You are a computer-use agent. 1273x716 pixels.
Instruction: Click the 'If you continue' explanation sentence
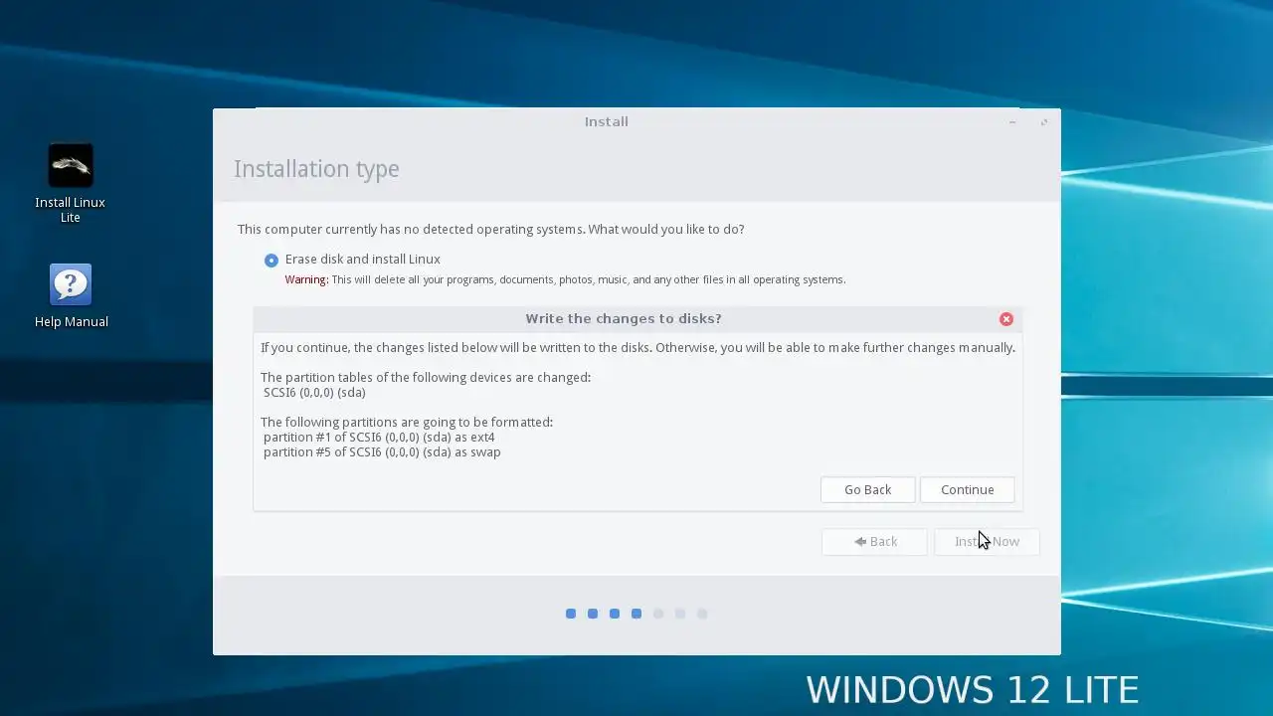click(x=637, y=348)
